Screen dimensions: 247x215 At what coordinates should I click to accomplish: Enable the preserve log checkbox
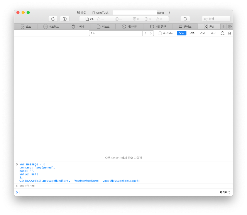160,33
